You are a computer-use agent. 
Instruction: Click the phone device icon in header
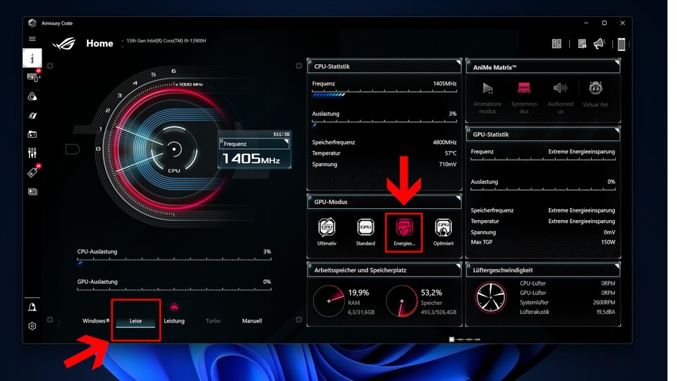tap(621, 44)
